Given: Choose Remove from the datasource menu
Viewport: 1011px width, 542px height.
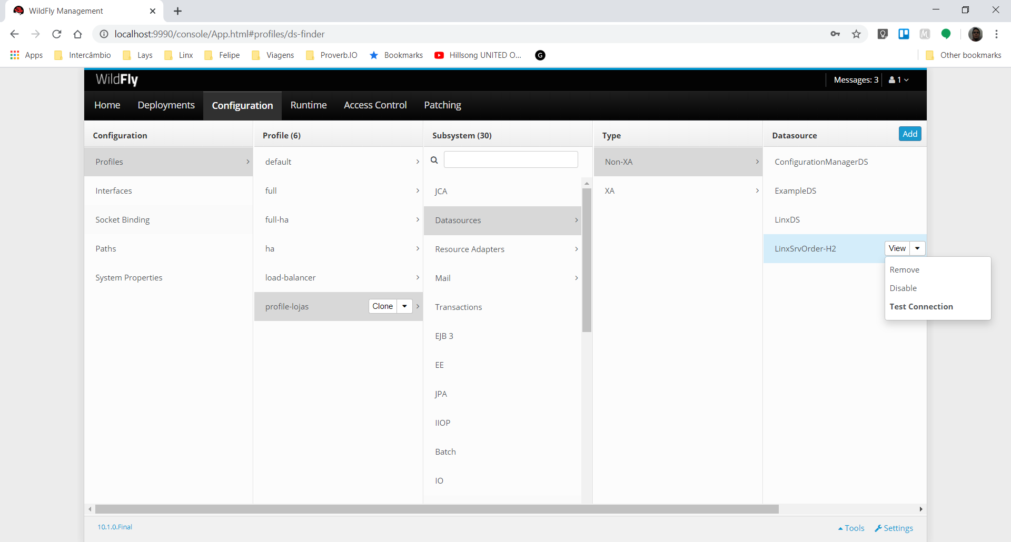Looking at the screenshot, I should [x=905, y=270].
